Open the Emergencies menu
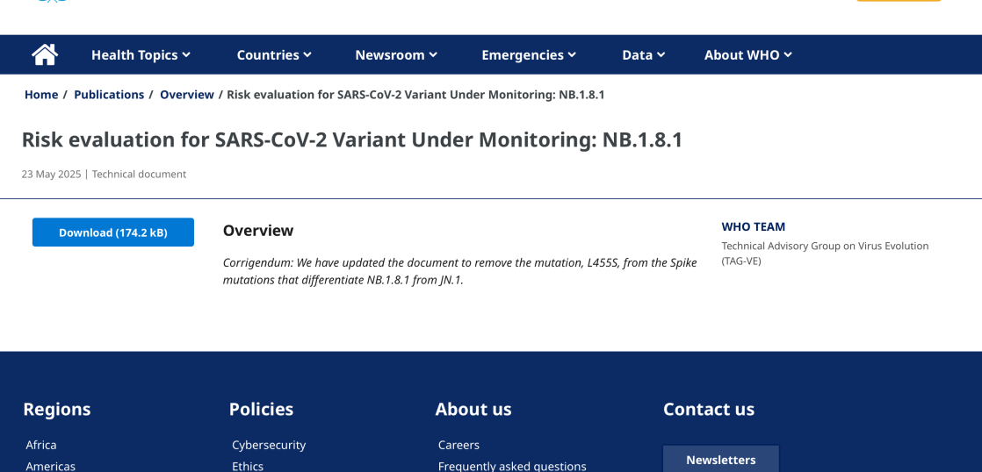This screenshot has height=472, width=982. [x=528, y=54]
